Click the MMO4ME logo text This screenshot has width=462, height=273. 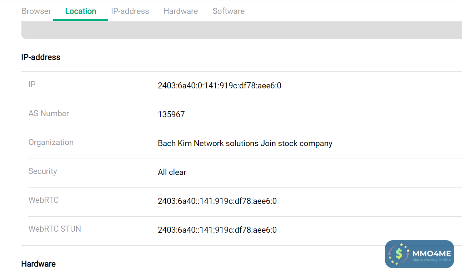431,253
